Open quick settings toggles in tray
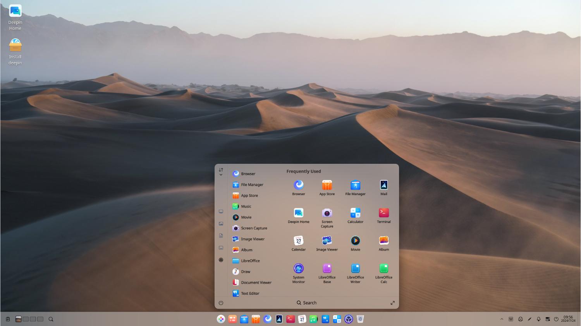This screenshot has height=326, width=581. [x=547, y=319]
